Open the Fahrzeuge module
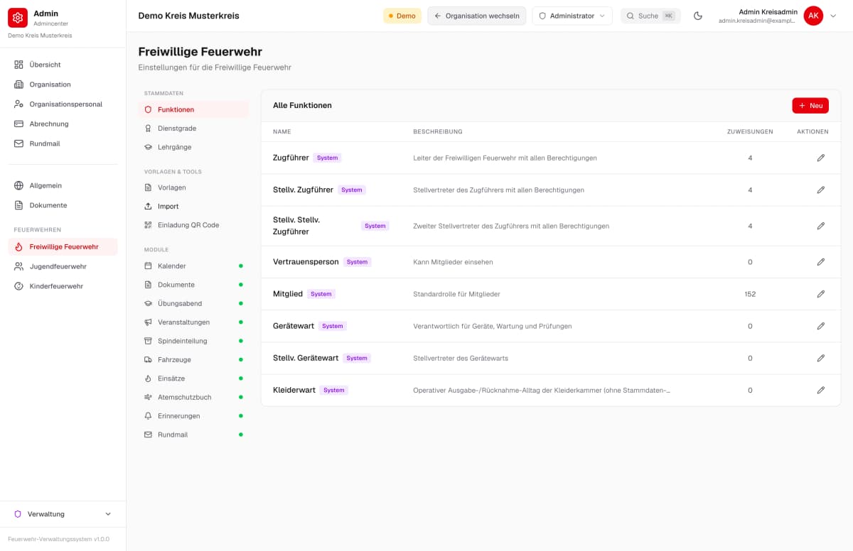 193,360
